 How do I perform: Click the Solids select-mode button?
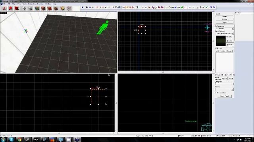(x=225, y=22)
